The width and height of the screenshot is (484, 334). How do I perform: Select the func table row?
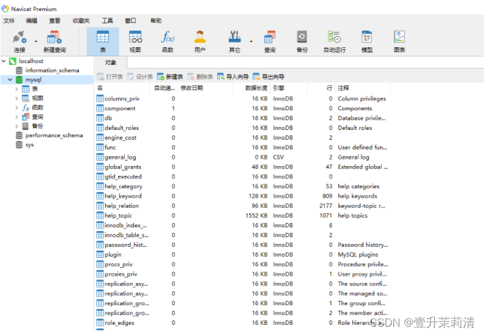[x=243, y=147]
